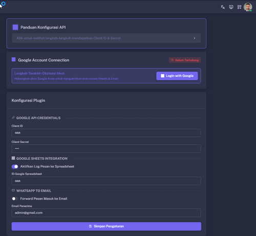Click the WhatsApp to Email envelope icon

point(13,191)
